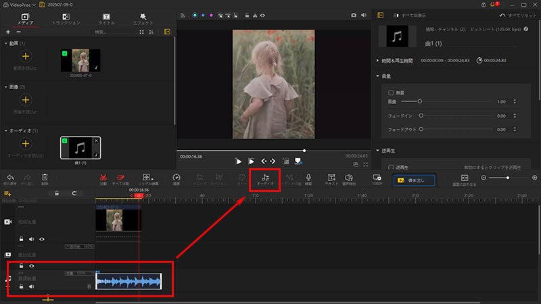Switch media library to grid view
Image resolution: width=541 pixels, height=304 pixels.
141,32
